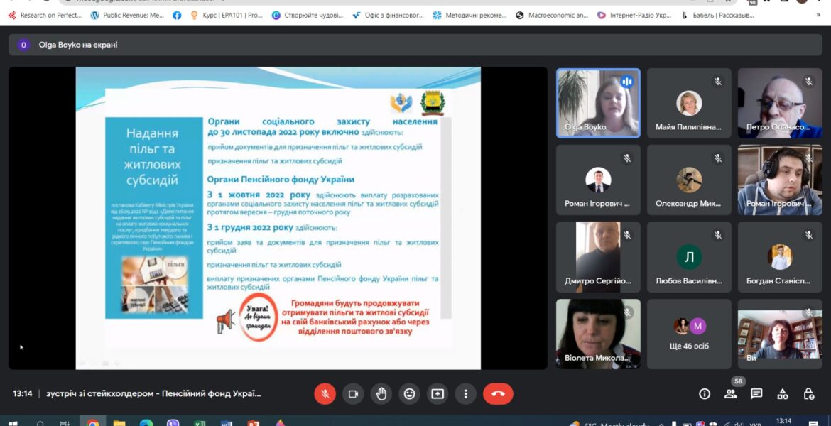This screenshot has width=831, height=426.
Task: Open 'Курс | EPA101 | Pro...' bookmark
Action: pyautogui.click(x=227, y=16)
